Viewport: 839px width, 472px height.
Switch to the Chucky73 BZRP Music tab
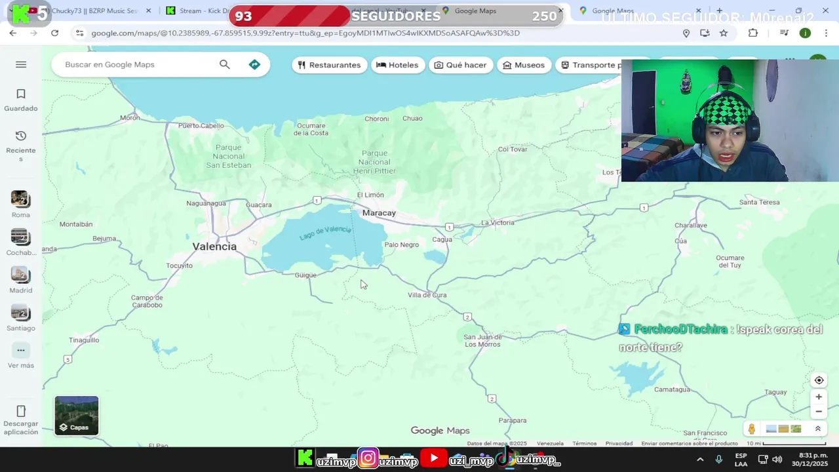pyautogui.click(x=89, y=10)
